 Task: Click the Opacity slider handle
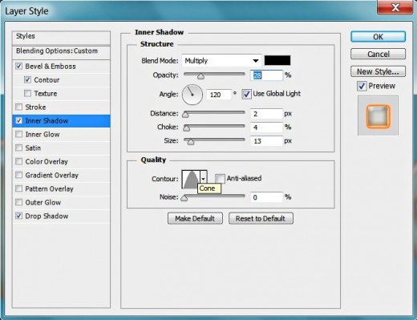pos(200,76)
